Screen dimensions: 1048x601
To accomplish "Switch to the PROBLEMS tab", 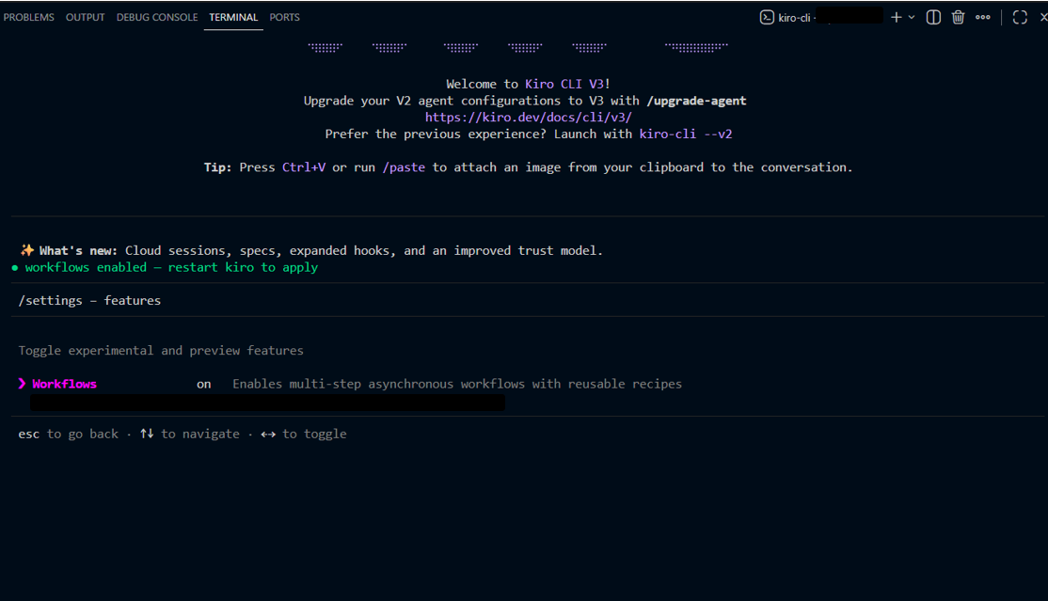I will (x=29, y=17).
